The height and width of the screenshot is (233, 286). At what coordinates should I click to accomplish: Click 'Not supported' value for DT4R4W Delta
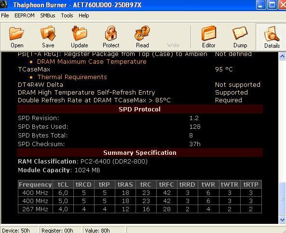238,84
